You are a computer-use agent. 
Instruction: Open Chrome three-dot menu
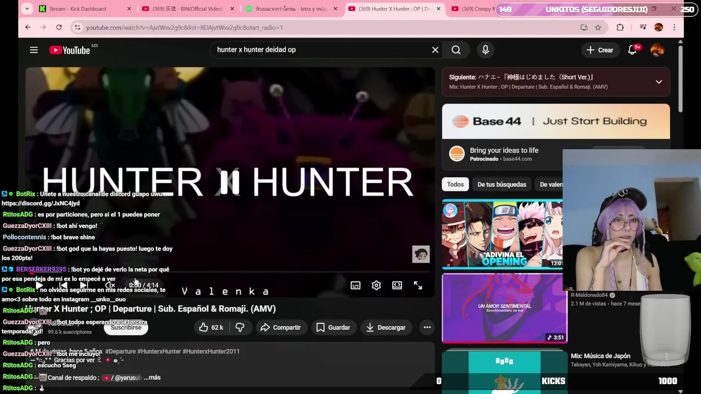click(674, 27)
